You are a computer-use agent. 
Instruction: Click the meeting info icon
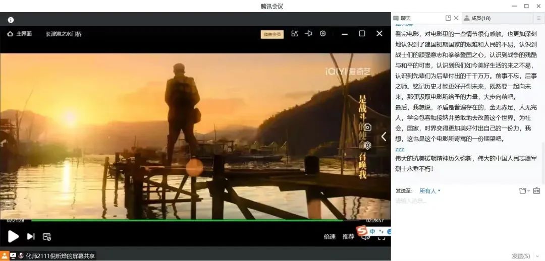(11, 20)
